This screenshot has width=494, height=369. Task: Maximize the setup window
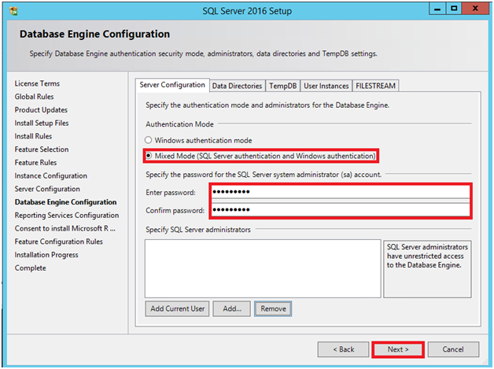point(452,7)
